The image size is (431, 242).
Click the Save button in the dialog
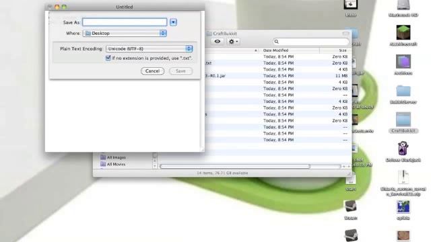tap(180, 71)
